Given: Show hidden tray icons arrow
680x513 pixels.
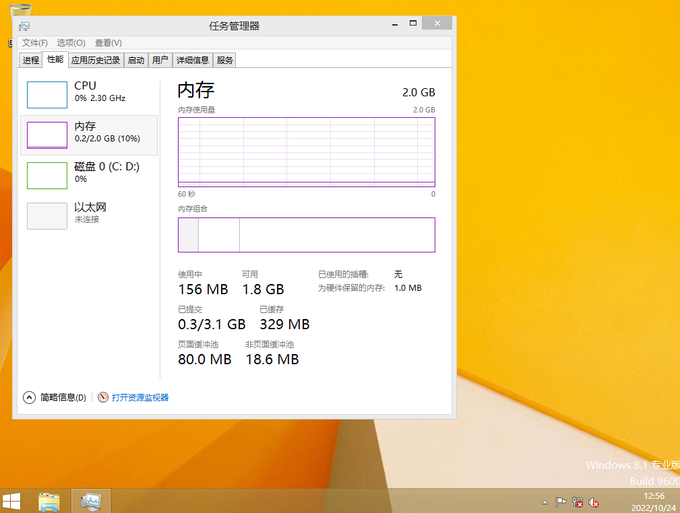Looking at the screenshot, I should point(545,503).
